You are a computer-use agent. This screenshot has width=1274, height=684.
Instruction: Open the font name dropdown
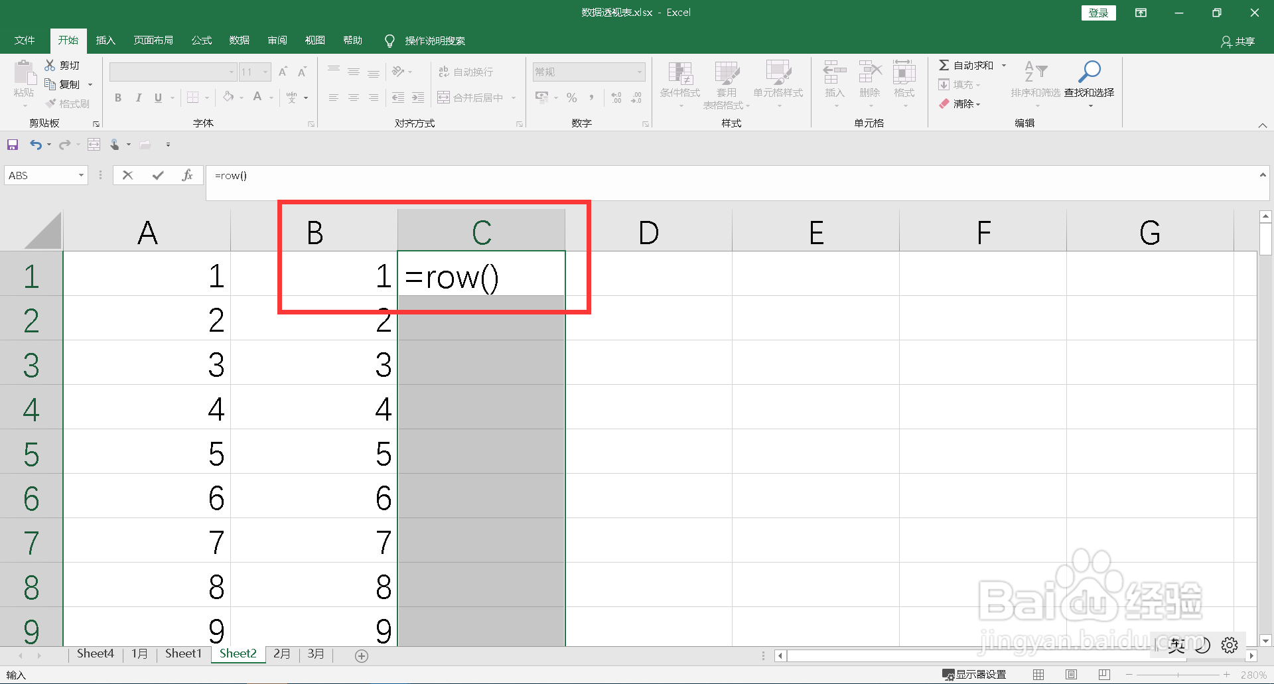(232, 72)
